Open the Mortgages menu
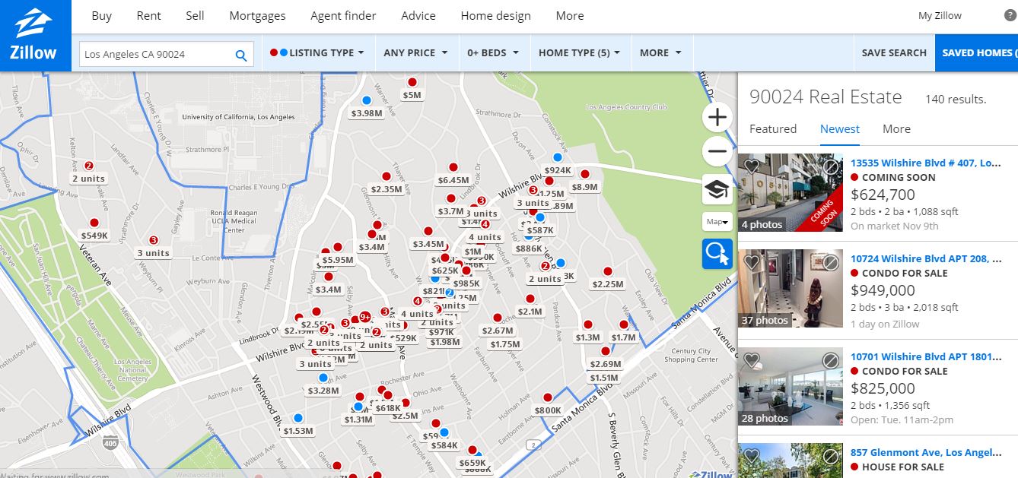This screenshot has height=478, width=1018. [257, 16]
